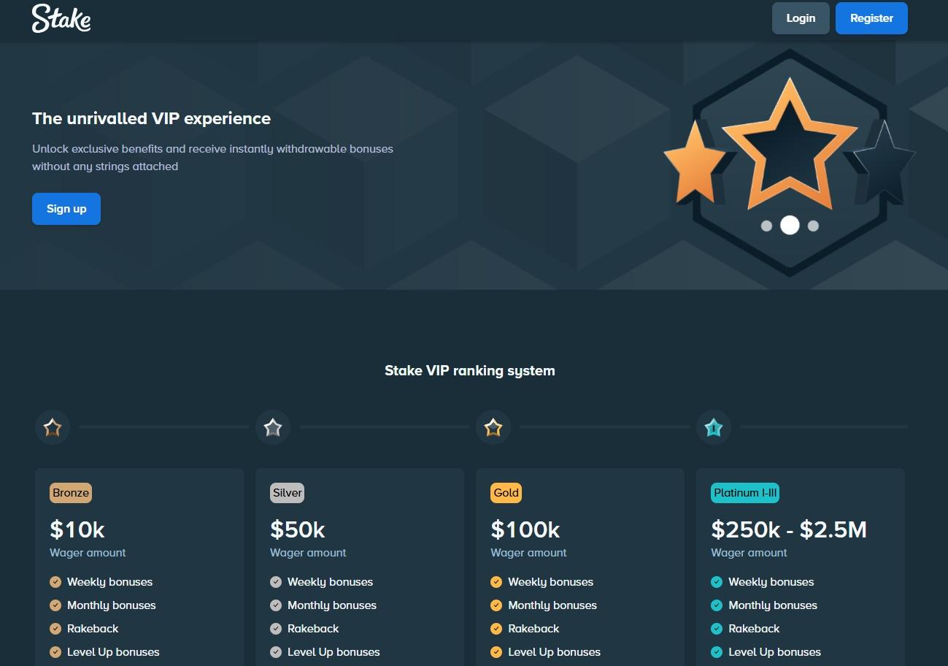Click 'Level Up bonuses' text in Platinum card
Screen dimensions: 948x666
coord(774,652)
